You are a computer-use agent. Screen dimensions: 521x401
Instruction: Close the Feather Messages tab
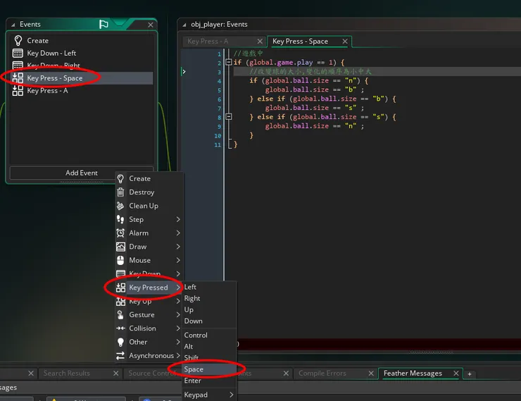point(456,374)
